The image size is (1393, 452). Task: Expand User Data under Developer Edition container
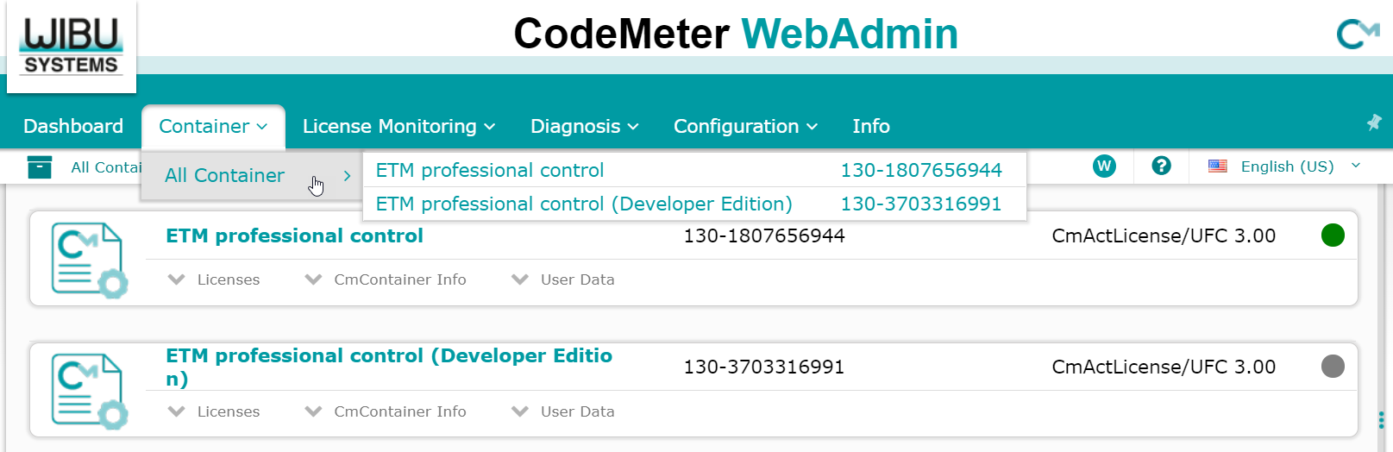point(563,411)
